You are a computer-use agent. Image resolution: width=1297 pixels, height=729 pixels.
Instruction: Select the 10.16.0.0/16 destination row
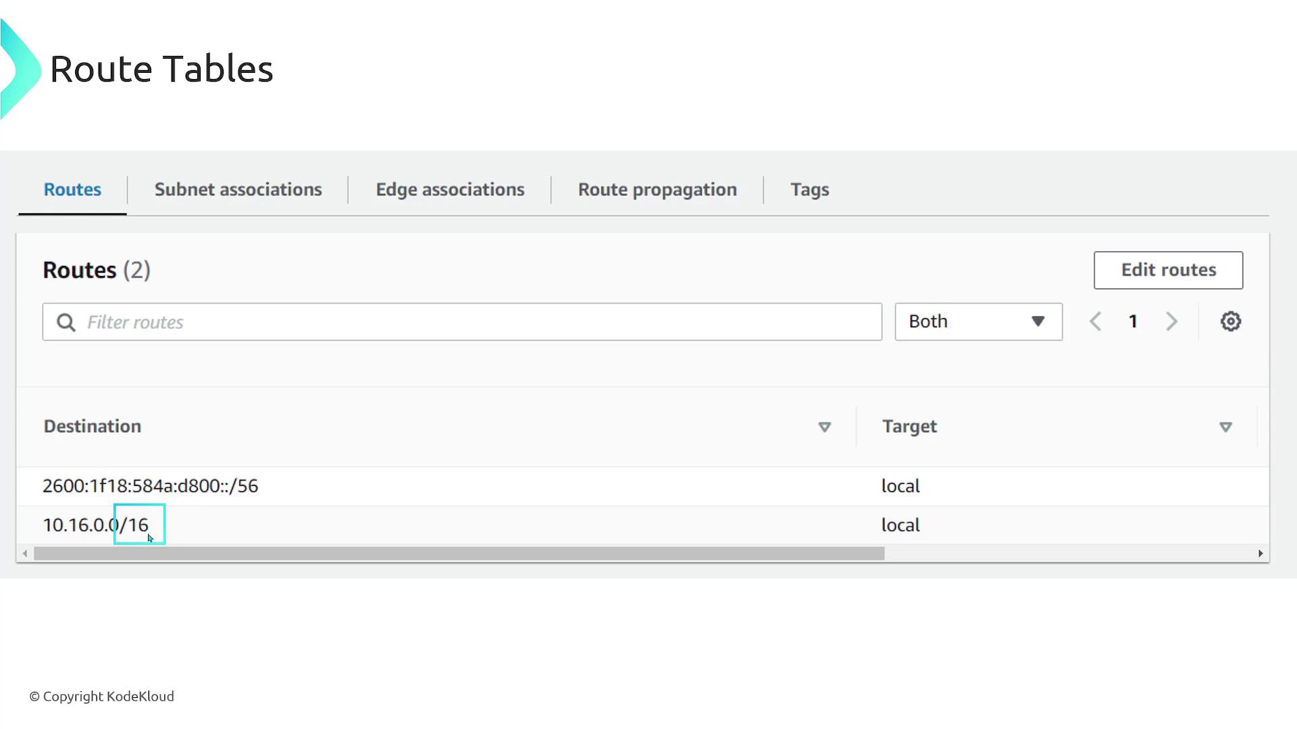pos(95,525)
